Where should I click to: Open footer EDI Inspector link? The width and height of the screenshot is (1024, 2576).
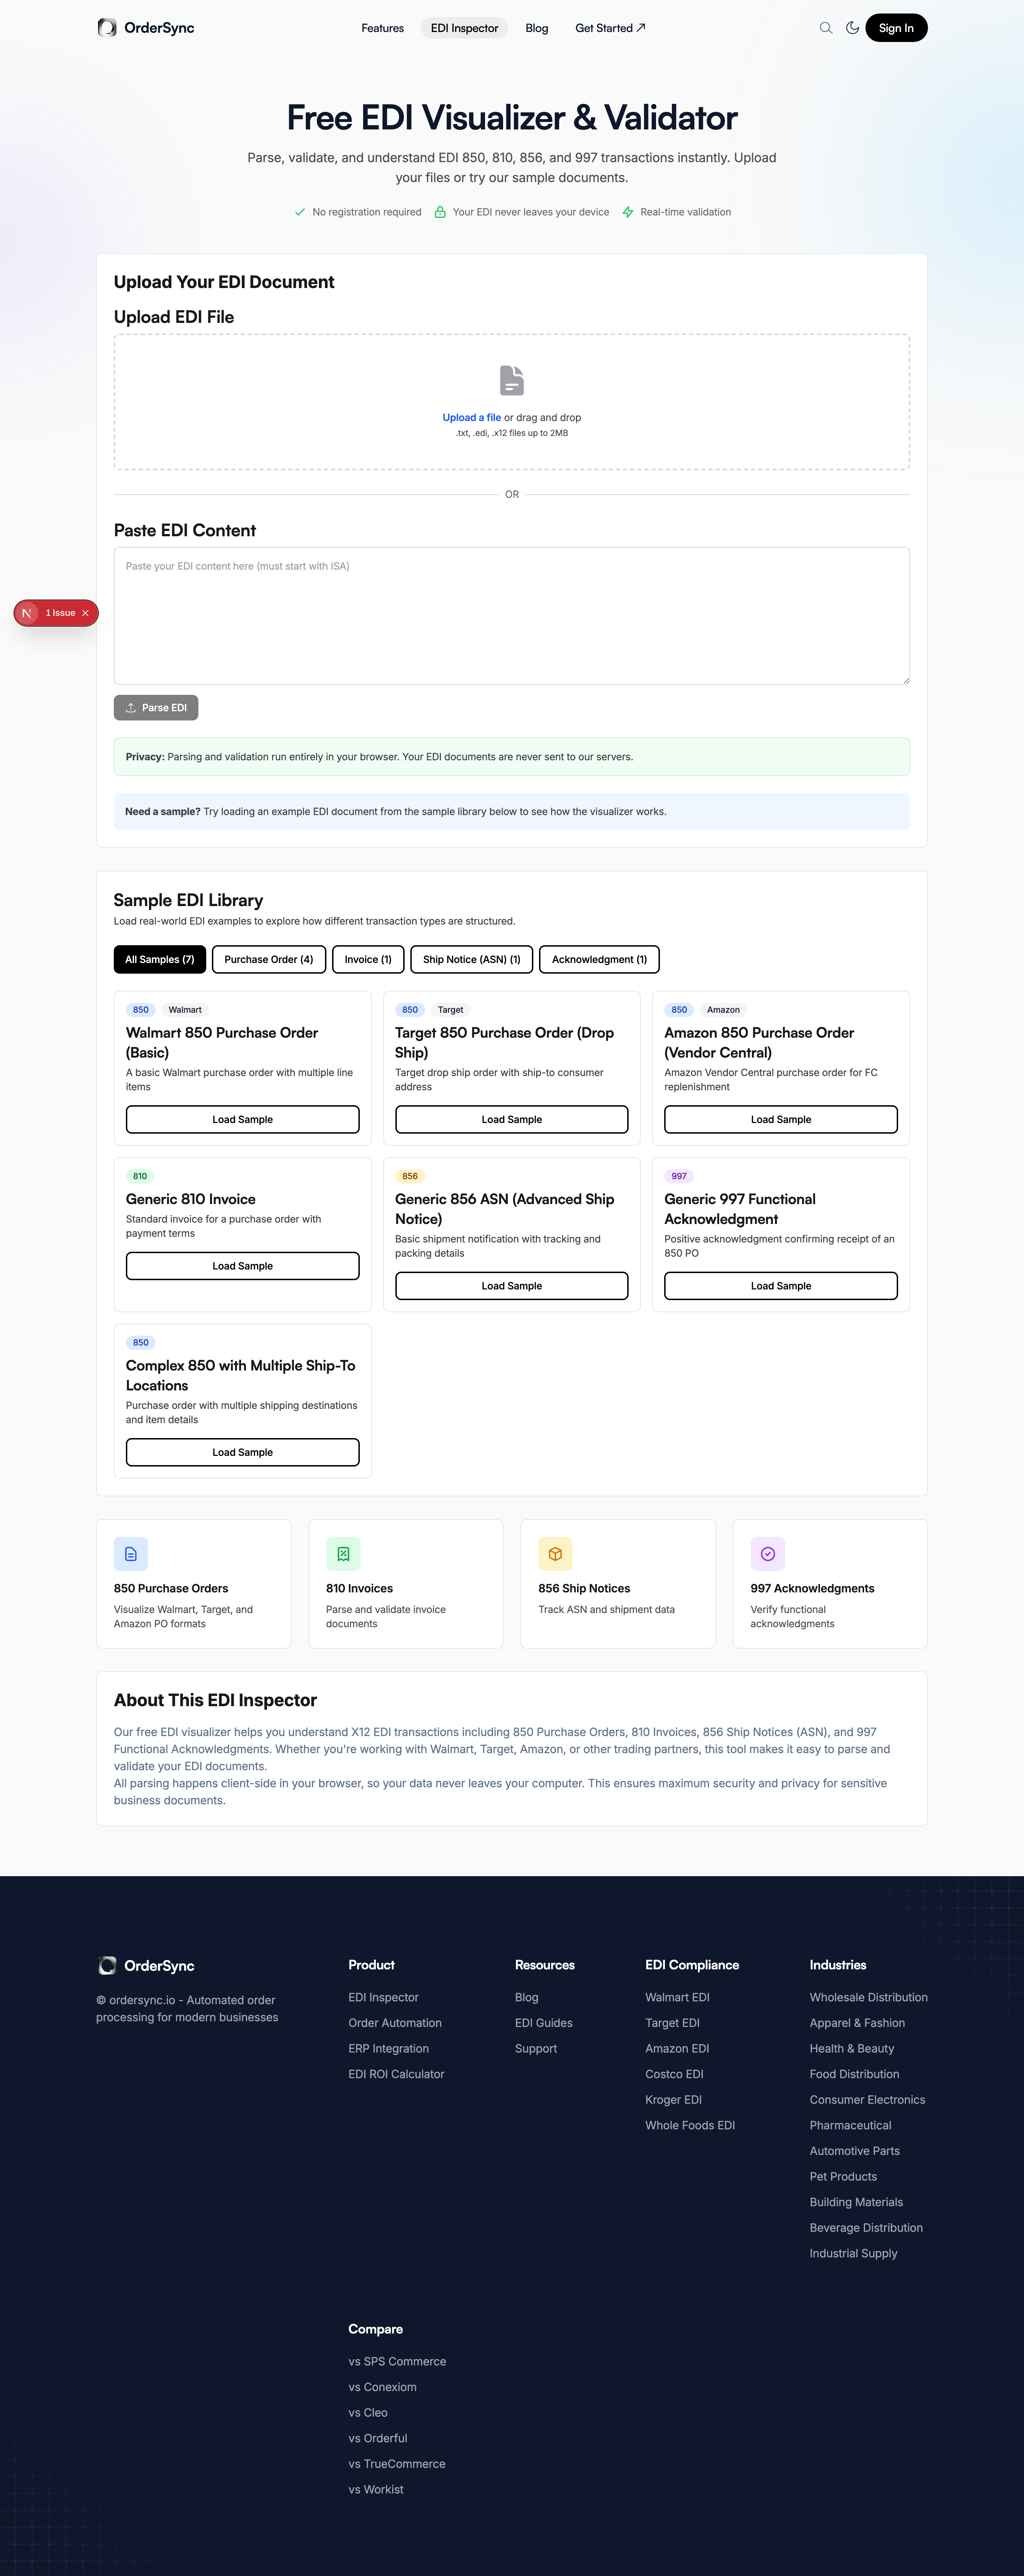(384, 1998)
